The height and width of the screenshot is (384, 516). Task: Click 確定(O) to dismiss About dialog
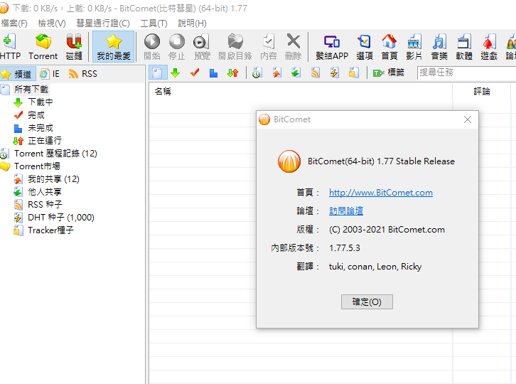coord(367,302)
